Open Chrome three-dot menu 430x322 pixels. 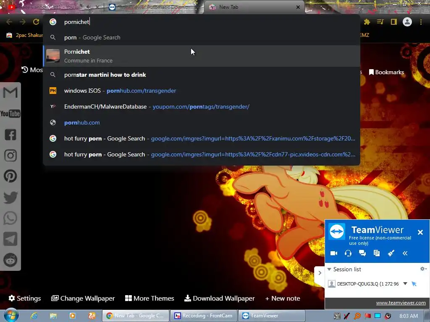[x=421, y=22]
